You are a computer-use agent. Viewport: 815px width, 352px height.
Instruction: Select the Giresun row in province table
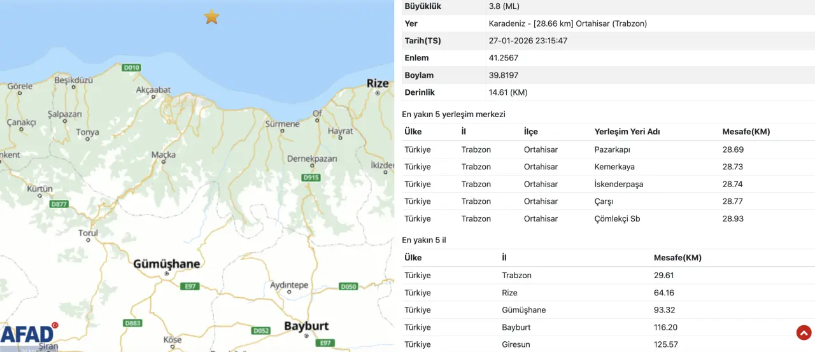tap(516, 344)
